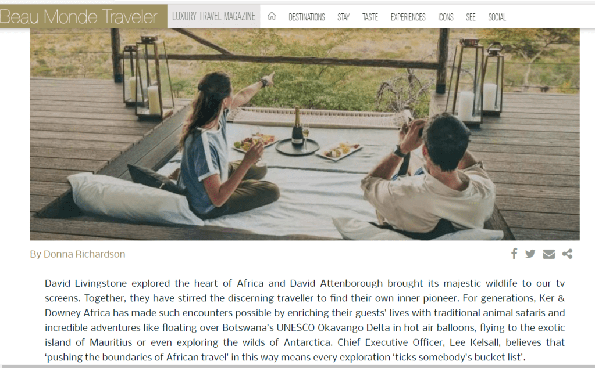Image resolution: width=595 pixels, height=368 pixels.
Task: Open the Stay menu item
Action: pos(343,17)
